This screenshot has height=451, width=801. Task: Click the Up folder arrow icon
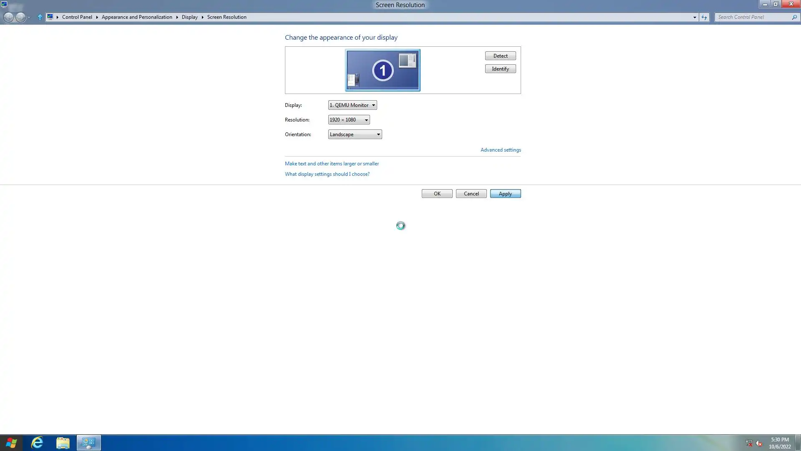(x=40, y=17)
